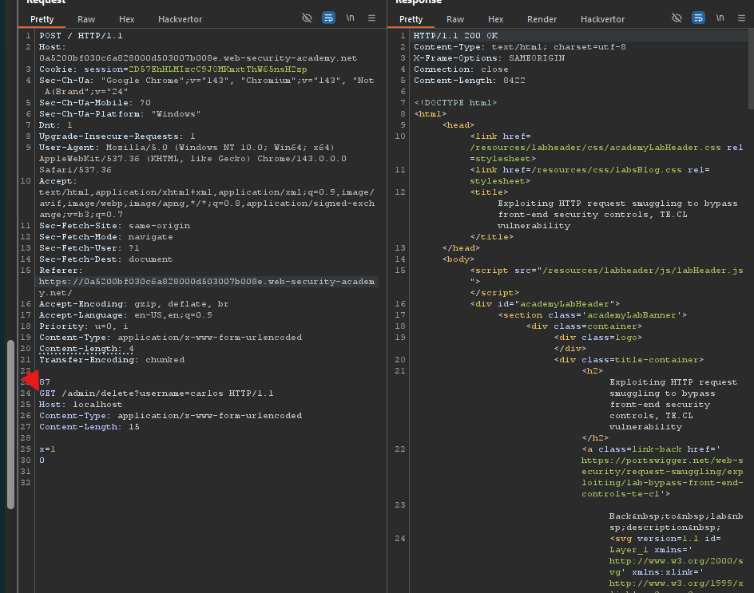This screenshot has height=593, width=754.
Task: Open the Raw tab in Response panel
Action: point(455,19)
